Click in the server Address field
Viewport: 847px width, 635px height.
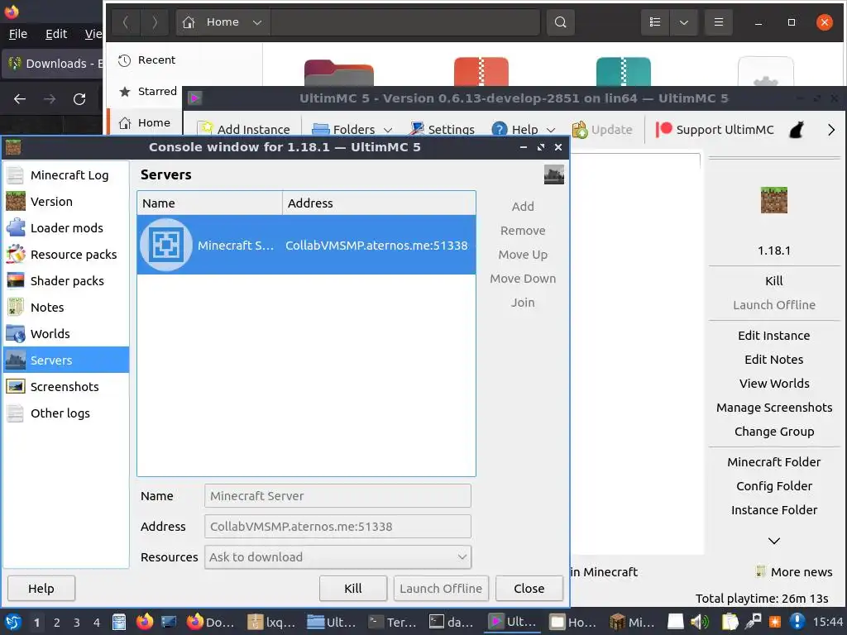[x=337, y=527]
